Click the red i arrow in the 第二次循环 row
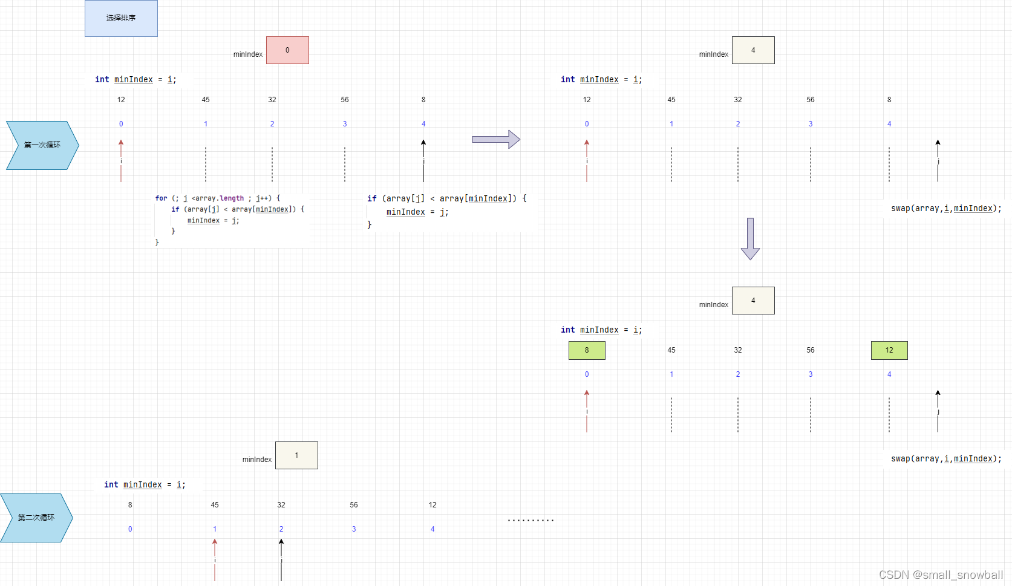Viewport: 1012px width, 586px height. point(215,559)
